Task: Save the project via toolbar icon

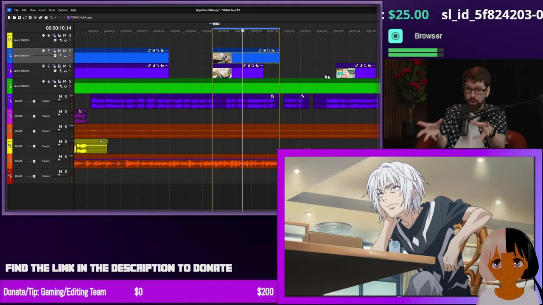Action: 20,17
